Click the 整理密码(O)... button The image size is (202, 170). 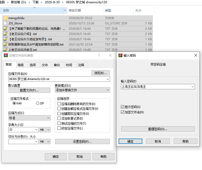point(158,129)
